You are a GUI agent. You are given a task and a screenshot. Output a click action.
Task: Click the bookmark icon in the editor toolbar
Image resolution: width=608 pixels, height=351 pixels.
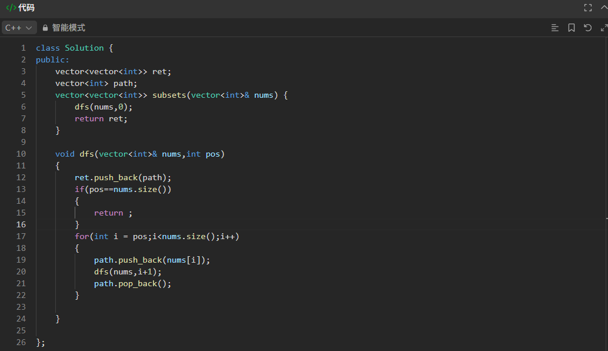(571, 28)
